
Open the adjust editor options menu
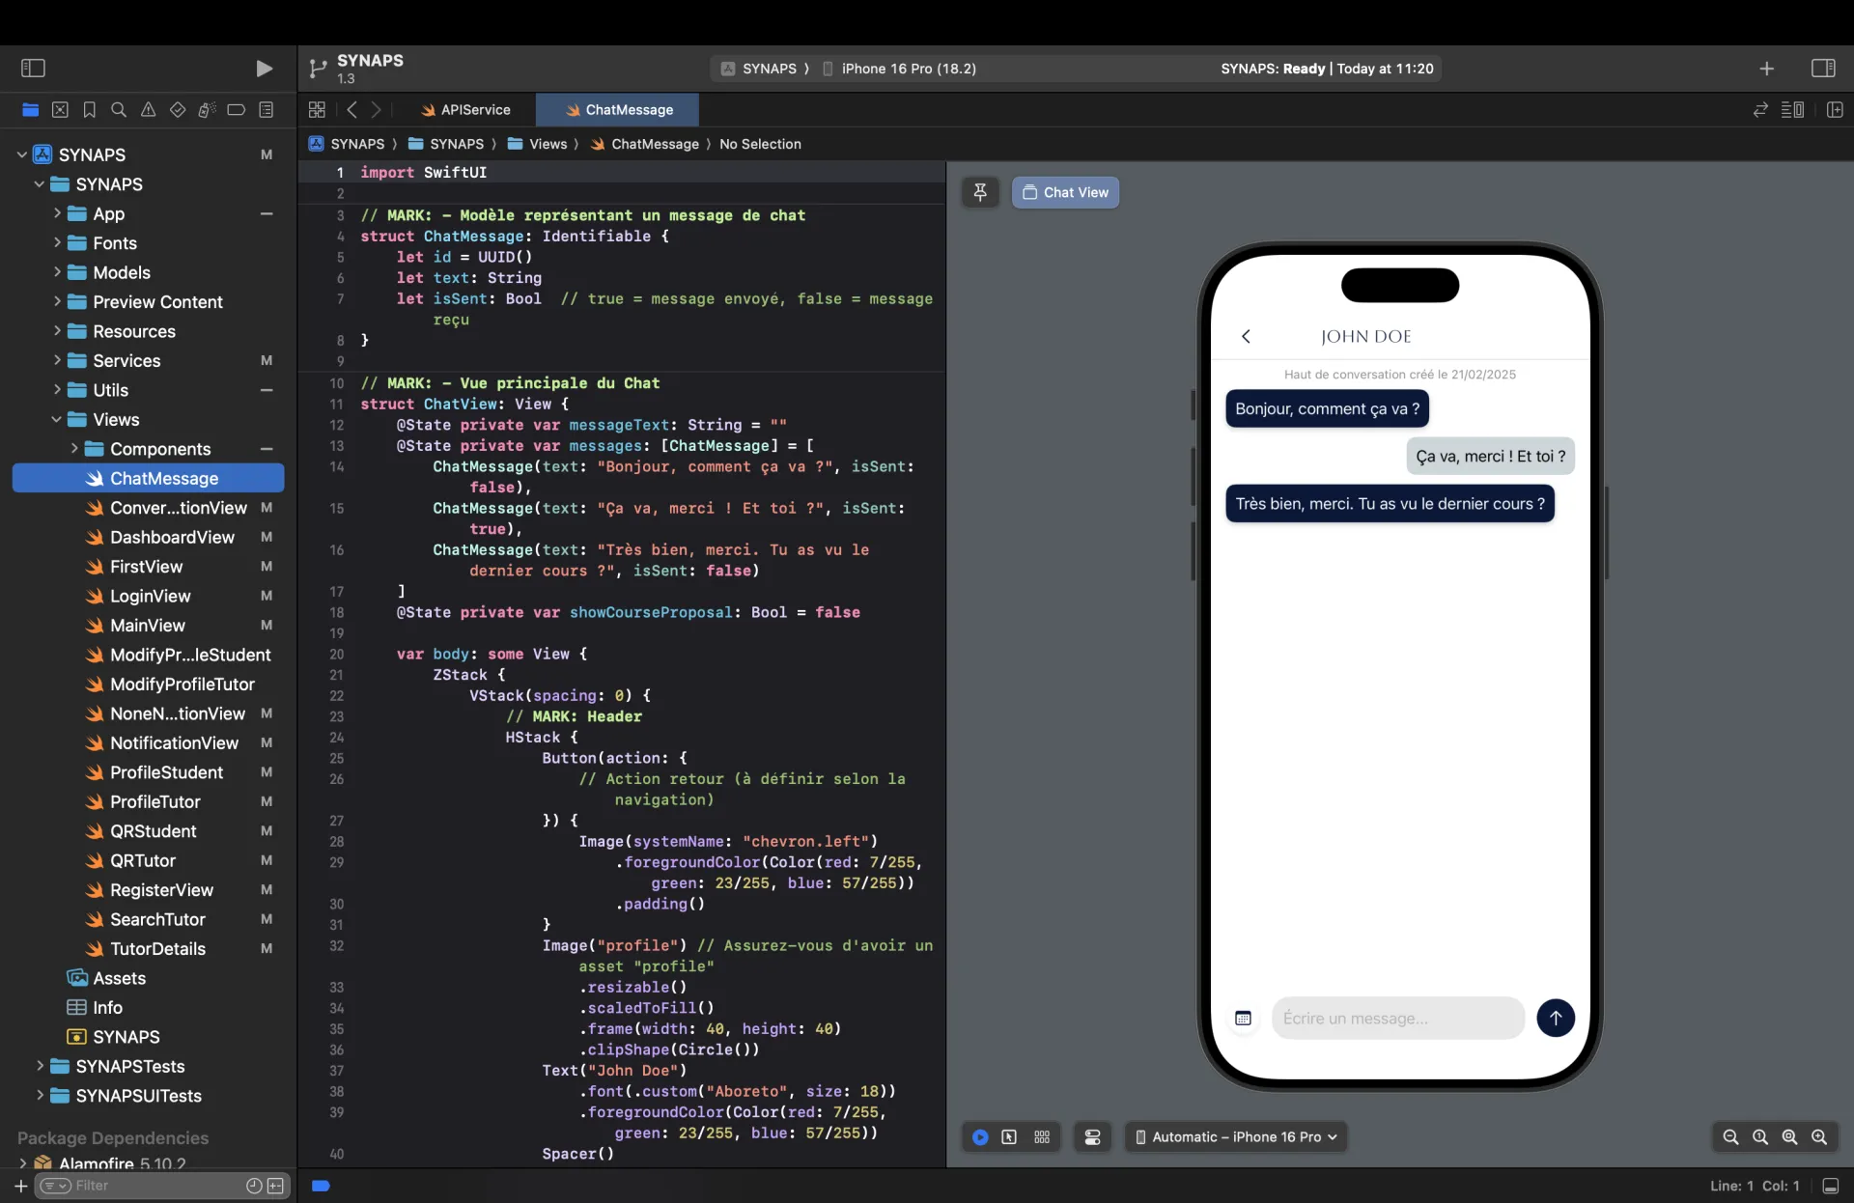[x=1793, y=110]
